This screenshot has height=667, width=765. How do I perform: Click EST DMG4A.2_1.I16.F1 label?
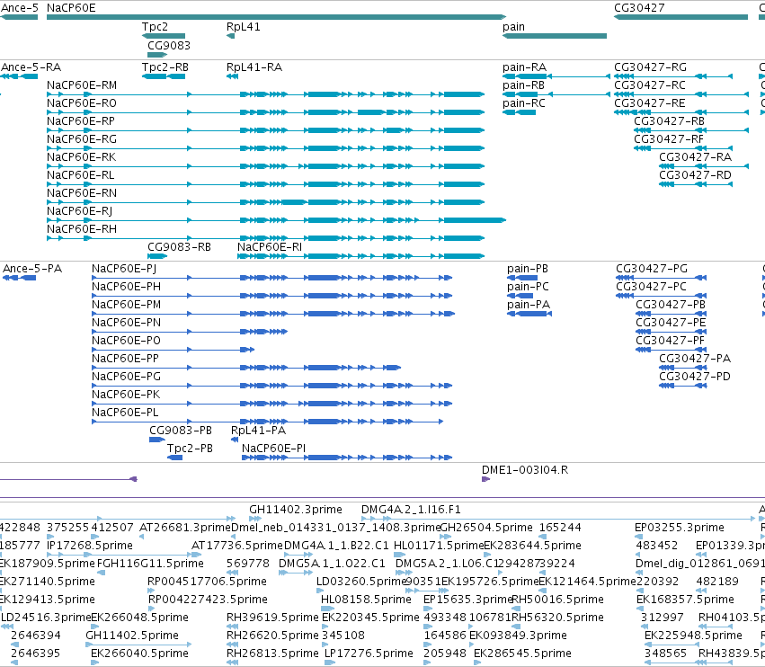[411, 510]
